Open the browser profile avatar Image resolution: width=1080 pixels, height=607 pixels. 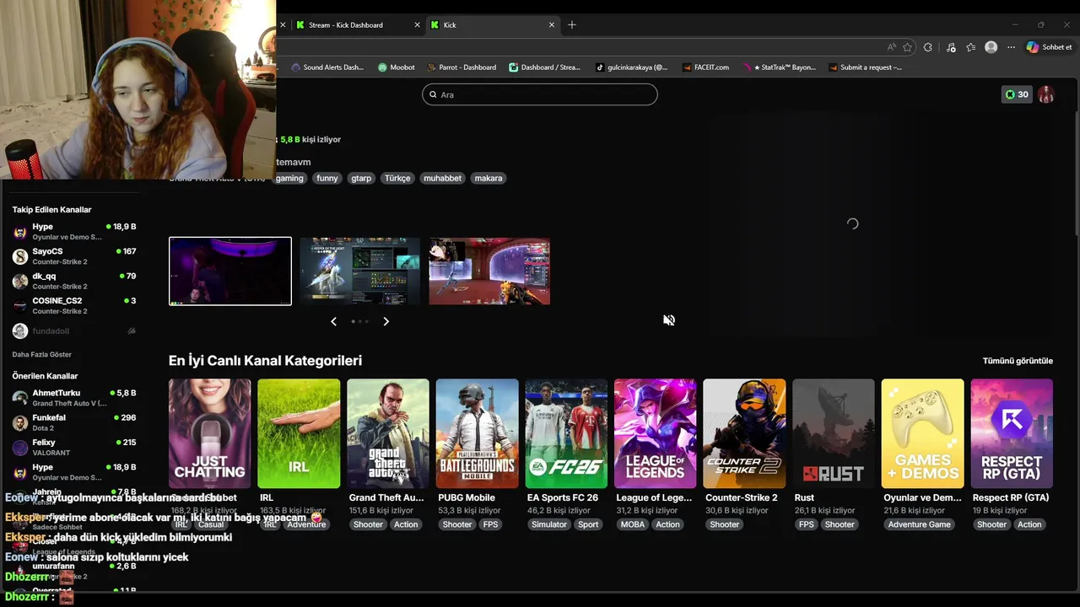(x=991, y=47)
